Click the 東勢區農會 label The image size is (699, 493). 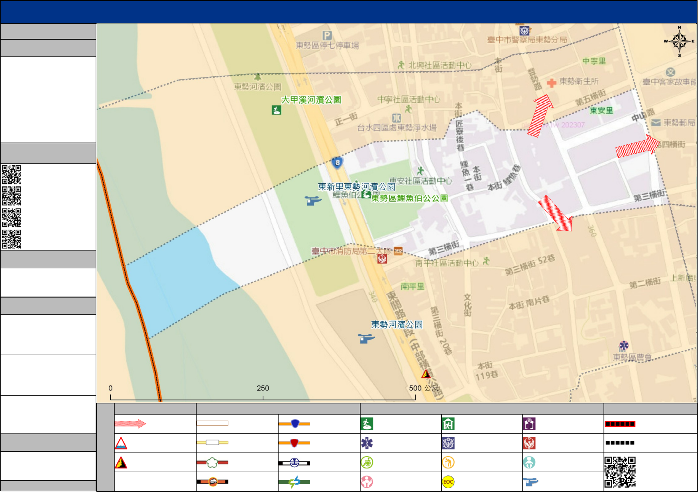(632, 358)
